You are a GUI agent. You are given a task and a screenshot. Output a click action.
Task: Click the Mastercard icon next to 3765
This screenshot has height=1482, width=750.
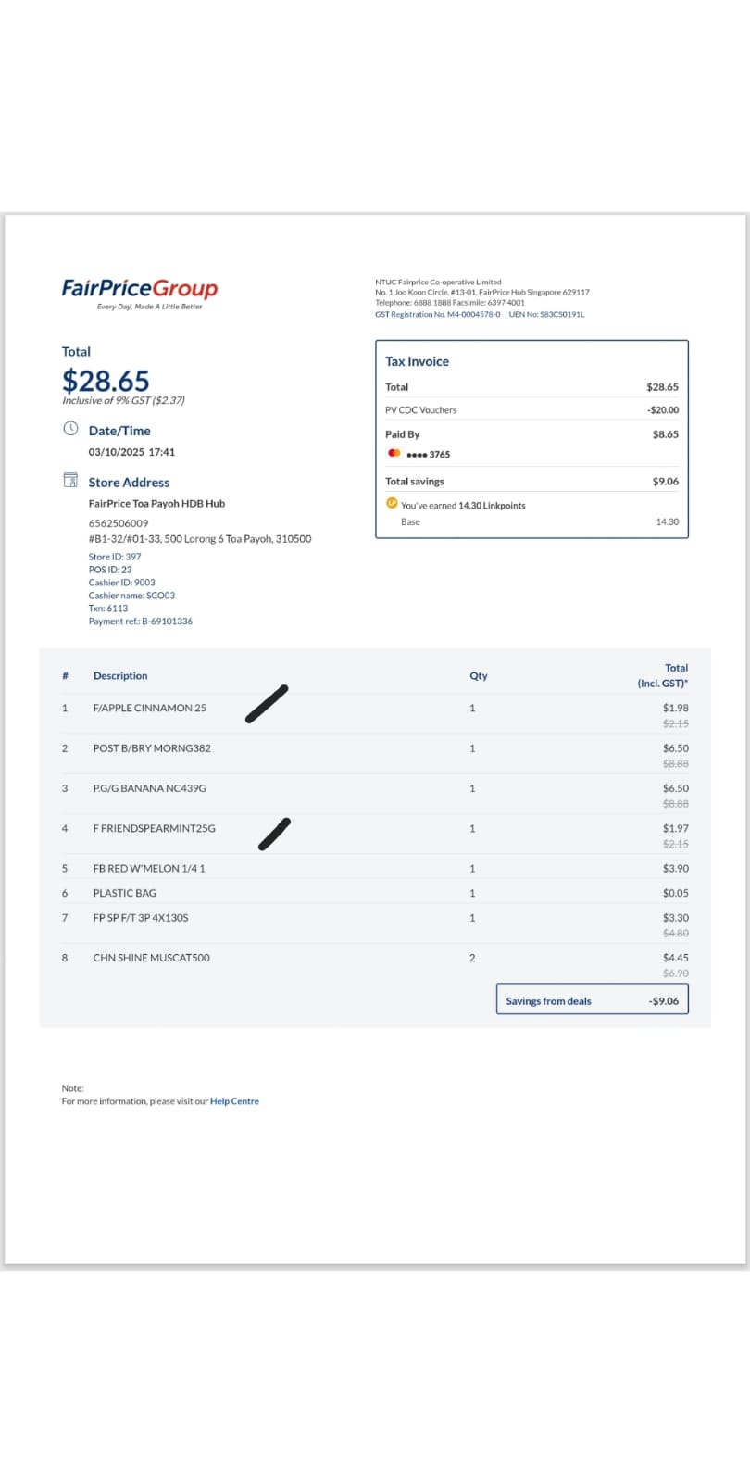pyautogui.click(x=394, y=453)
